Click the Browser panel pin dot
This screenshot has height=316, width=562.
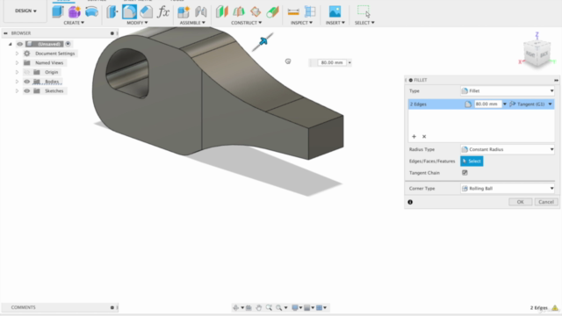coord(112,33)
